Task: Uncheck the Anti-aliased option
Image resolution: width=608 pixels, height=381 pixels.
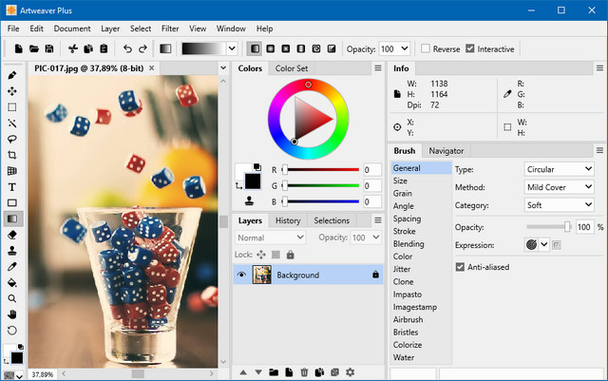Action: 461,267
